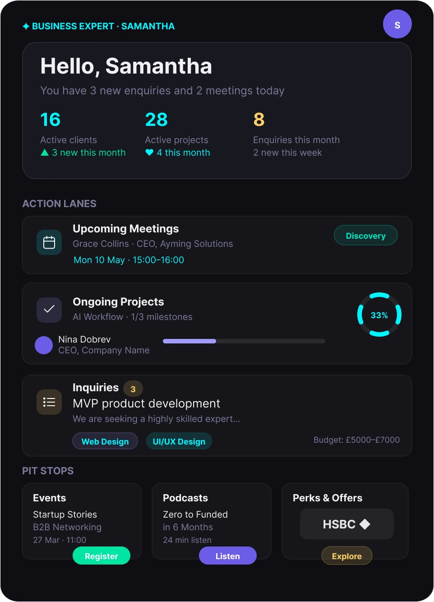Click the AI Workflow milestone progress bar
The image size is (434, 602).
(244, 341)
